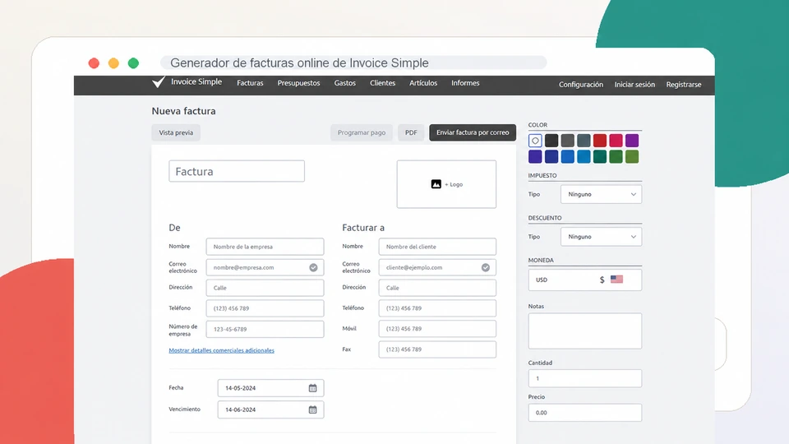Click the Fecha date field
The image size is (789, 444).
(x=270, y=388)
